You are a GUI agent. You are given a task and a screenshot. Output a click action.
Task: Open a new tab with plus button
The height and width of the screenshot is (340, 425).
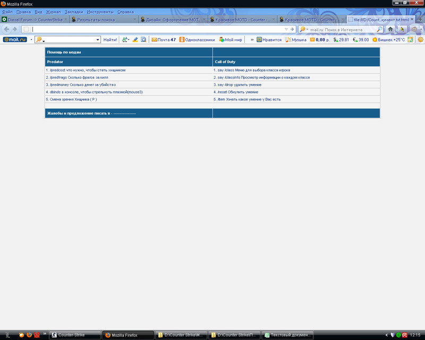pyautogui.click(x=420, y=20)
